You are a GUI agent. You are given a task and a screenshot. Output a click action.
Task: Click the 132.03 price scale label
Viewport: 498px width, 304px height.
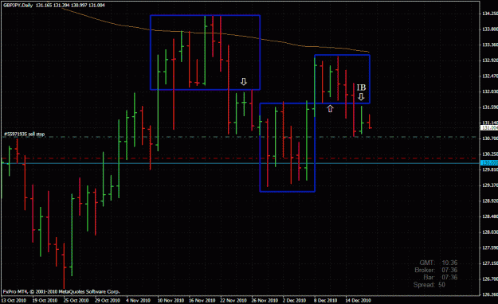[490, 92]
